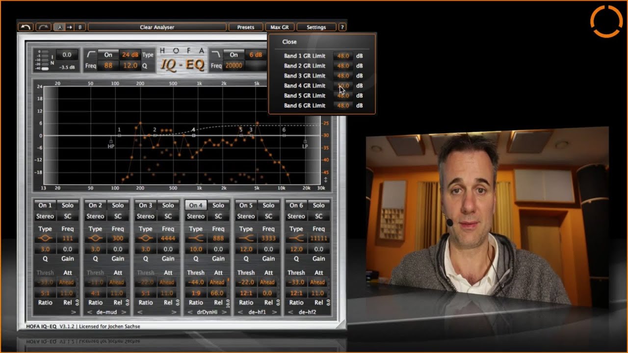Select comparison slot A
Viewport: 628px width, 353px height.
click(x=60, y=27)
